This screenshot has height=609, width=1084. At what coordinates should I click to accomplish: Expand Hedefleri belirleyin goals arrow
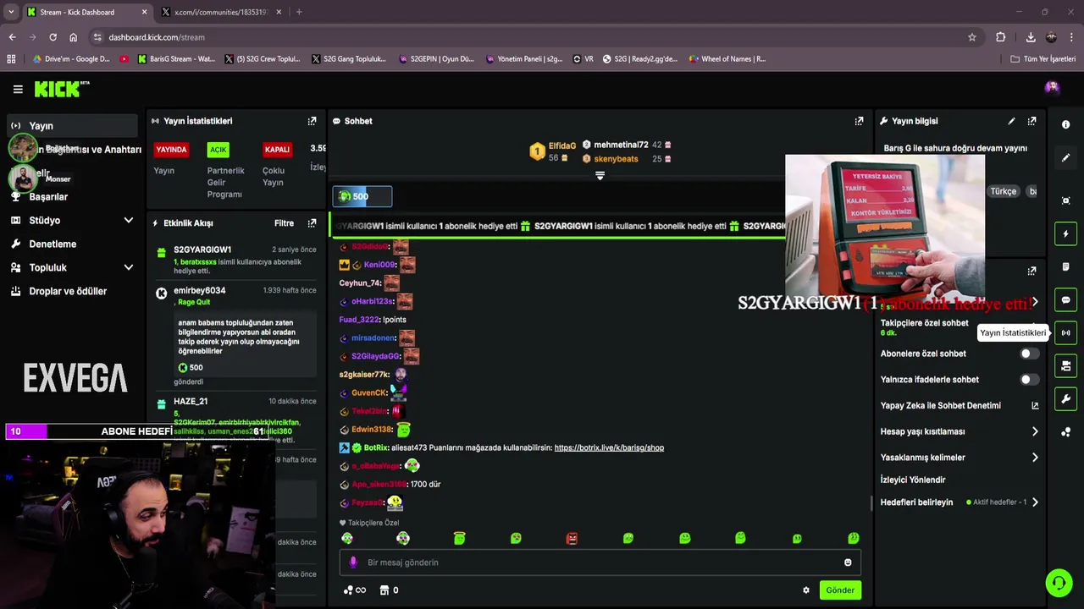[x=1035, y=502]
